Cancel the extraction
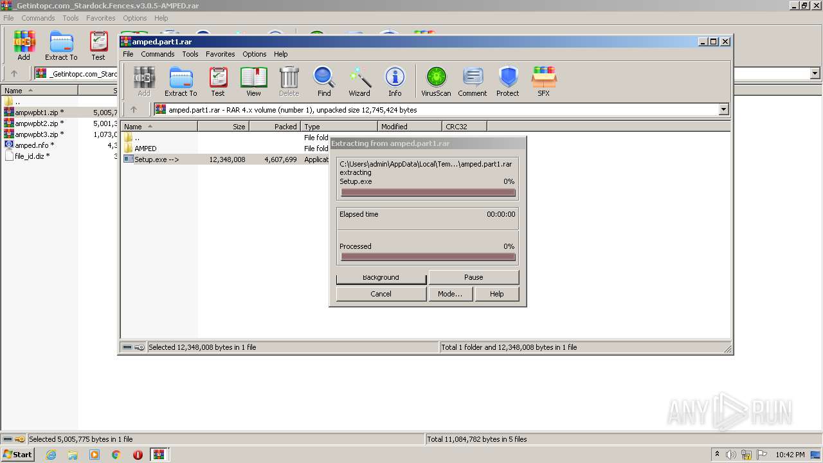Image resolution: width=823 pixels, height=463 pixels. coord(381,294)
